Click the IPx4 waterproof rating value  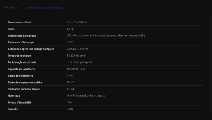(69, 102)
